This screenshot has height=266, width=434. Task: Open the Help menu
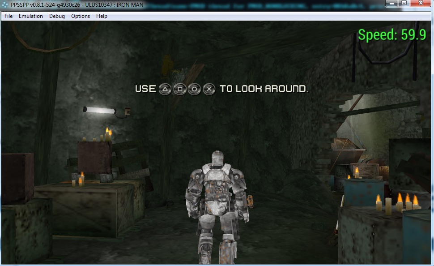point(102,16)
